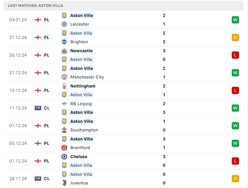This screenshot has height=188, width=248.
Task: Open the Manchester City team link
Action: click(87, 77)
